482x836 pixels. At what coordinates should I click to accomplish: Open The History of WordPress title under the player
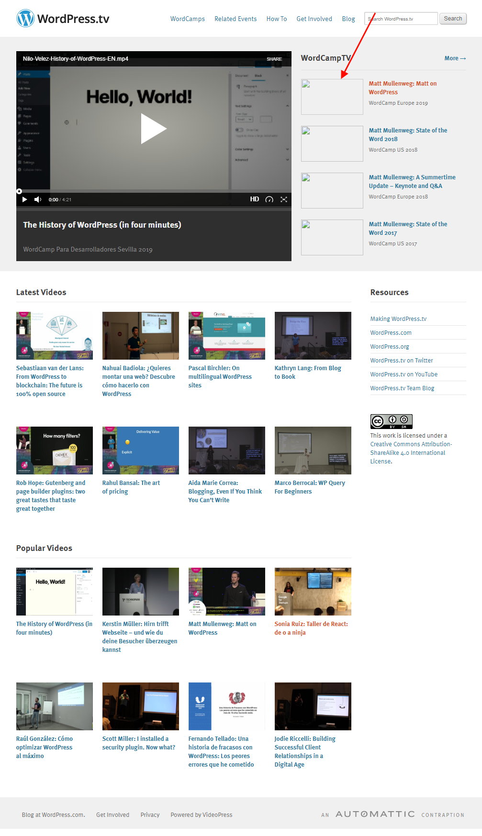tap(102, 225)
